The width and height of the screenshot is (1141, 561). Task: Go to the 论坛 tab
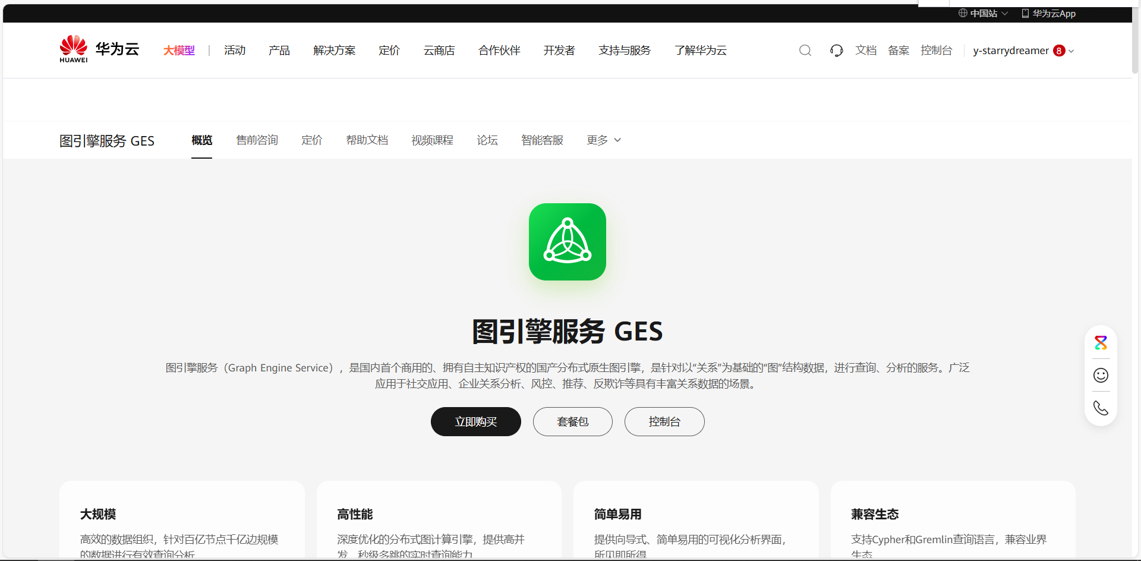point(487,140)
